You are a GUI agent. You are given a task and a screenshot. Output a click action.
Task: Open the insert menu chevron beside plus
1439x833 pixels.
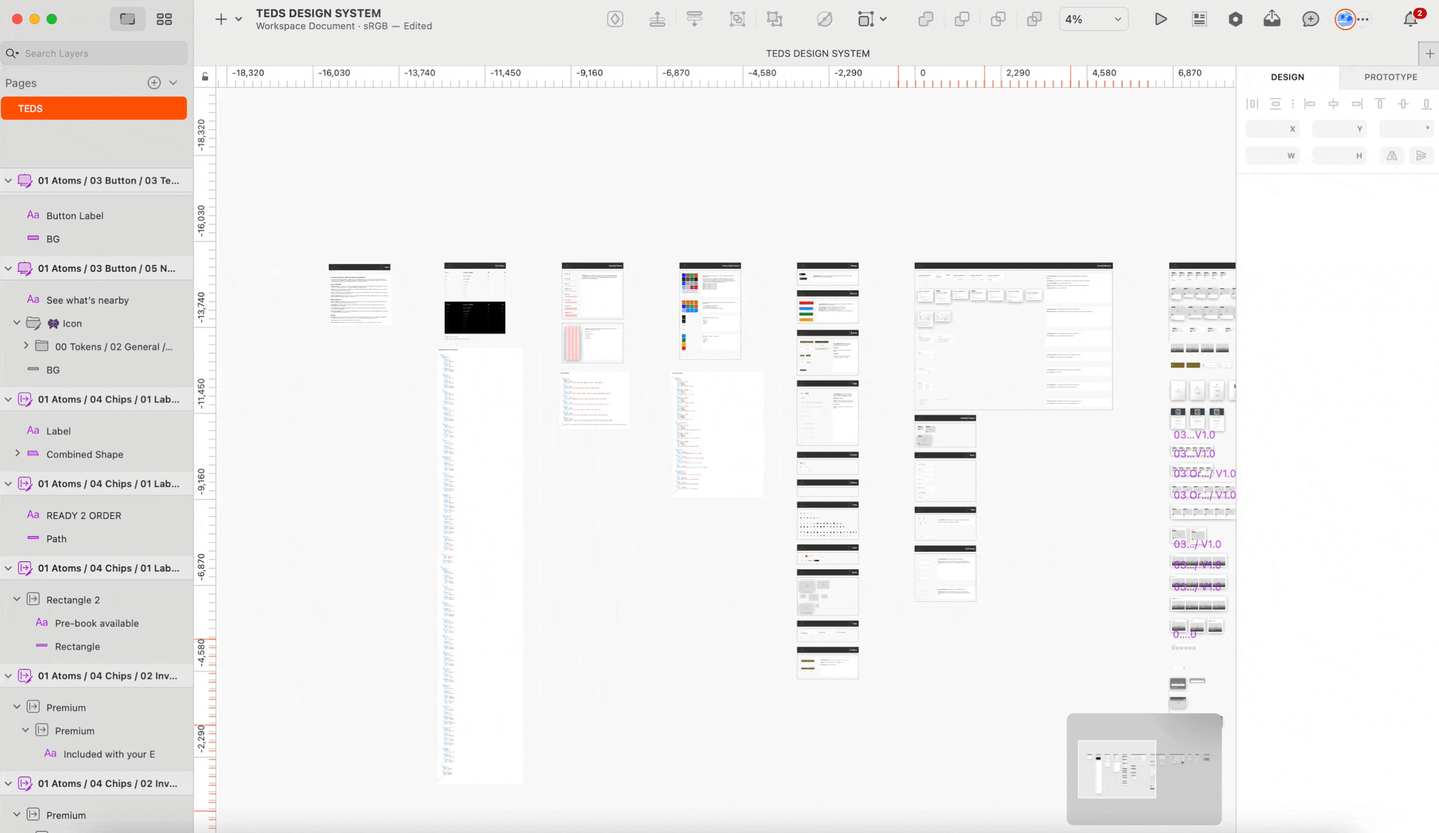point(239,19)
